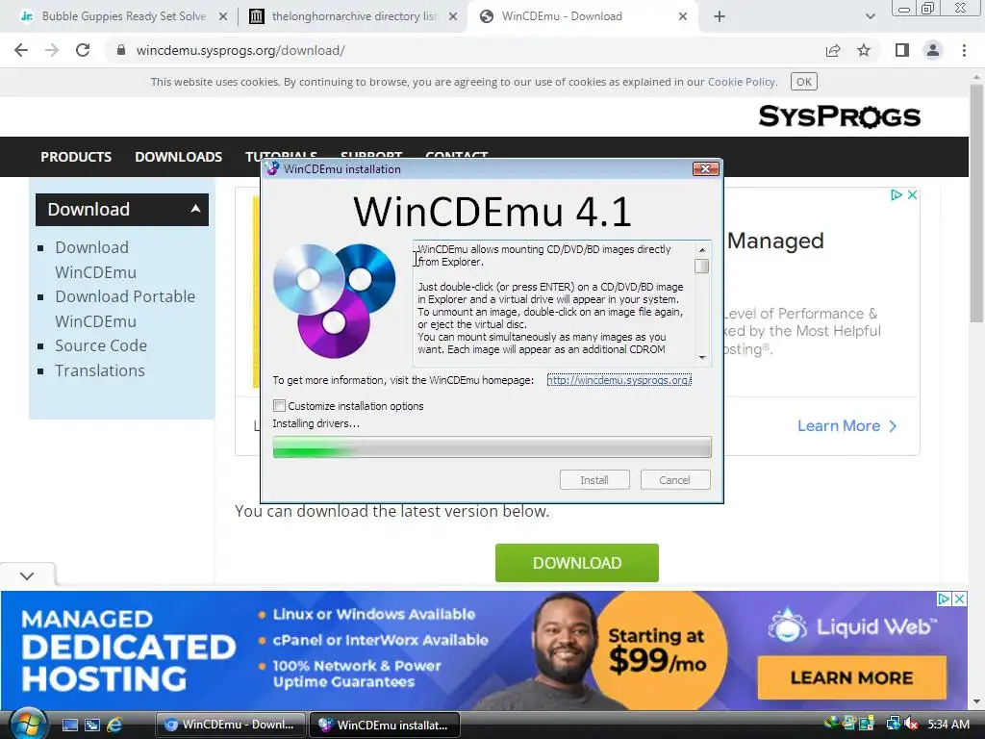Collapse the Download sidebar section

196,209
